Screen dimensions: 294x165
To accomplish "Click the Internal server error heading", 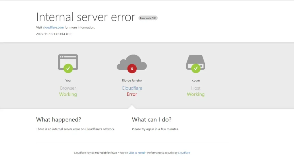I will tap(86, 17).
